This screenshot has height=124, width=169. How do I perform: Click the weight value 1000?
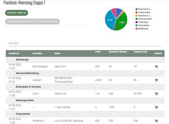pyautogui.click(x=112, y=107)
